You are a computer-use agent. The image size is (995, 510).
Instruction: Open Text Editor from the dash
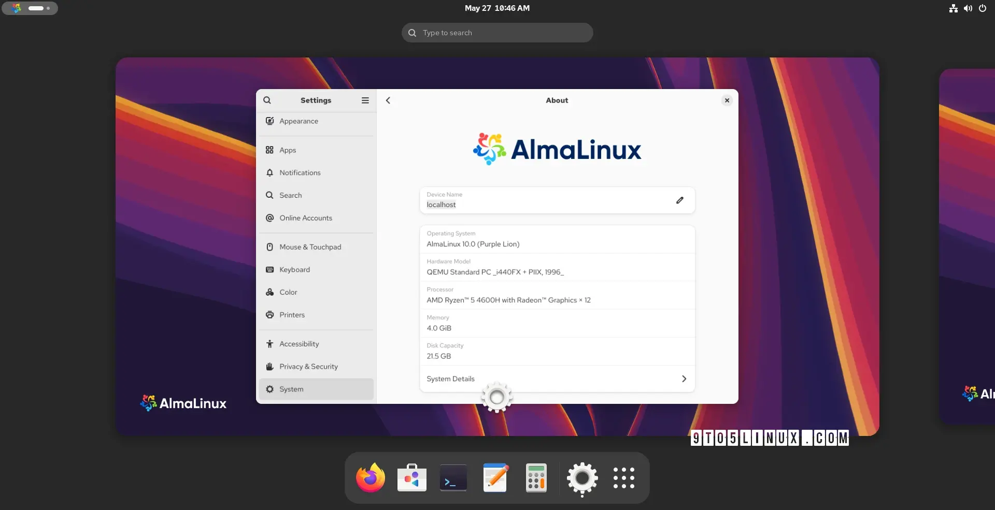point(495,478)
